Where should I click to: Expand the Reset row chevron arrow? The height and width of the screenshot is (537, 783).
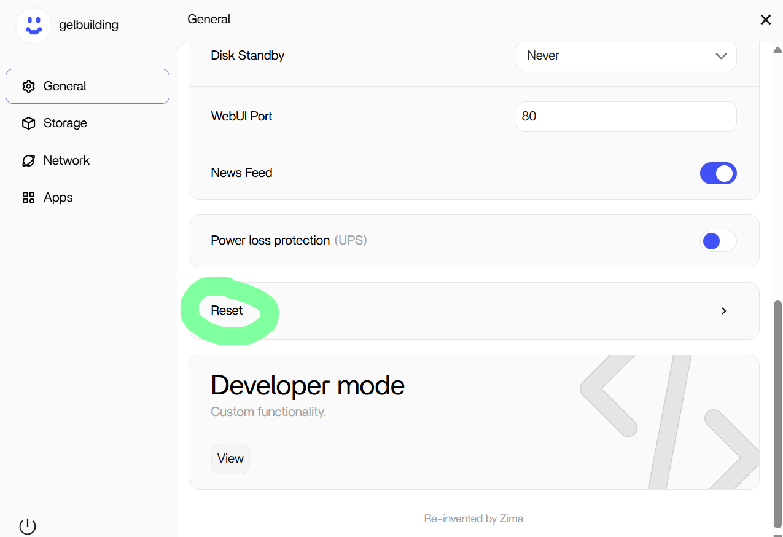coord(723,311)
